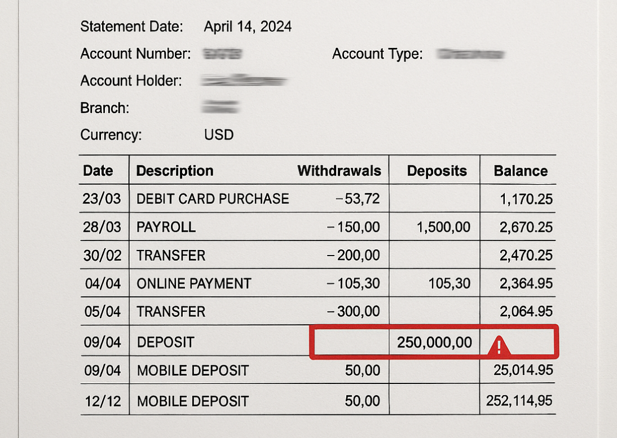Viewport: 617px width, 438px height.
Task: Click the red warning triangle icon
Action: point(500,346)
